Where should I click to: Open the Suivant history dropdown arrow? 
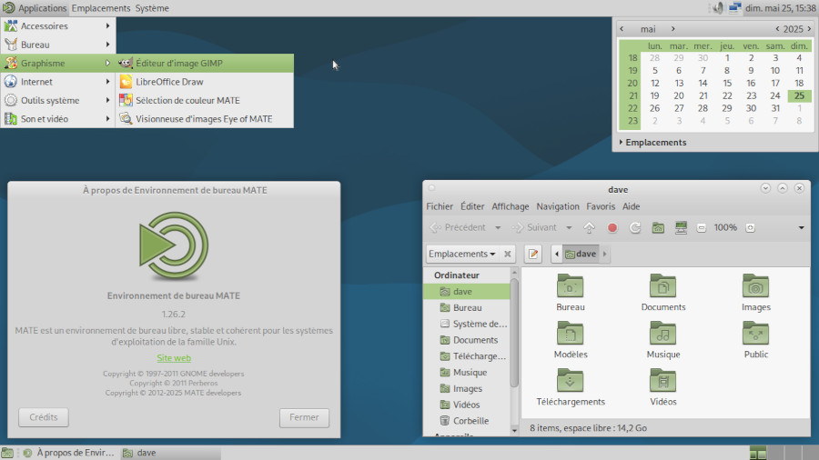(x=569, y=227)
